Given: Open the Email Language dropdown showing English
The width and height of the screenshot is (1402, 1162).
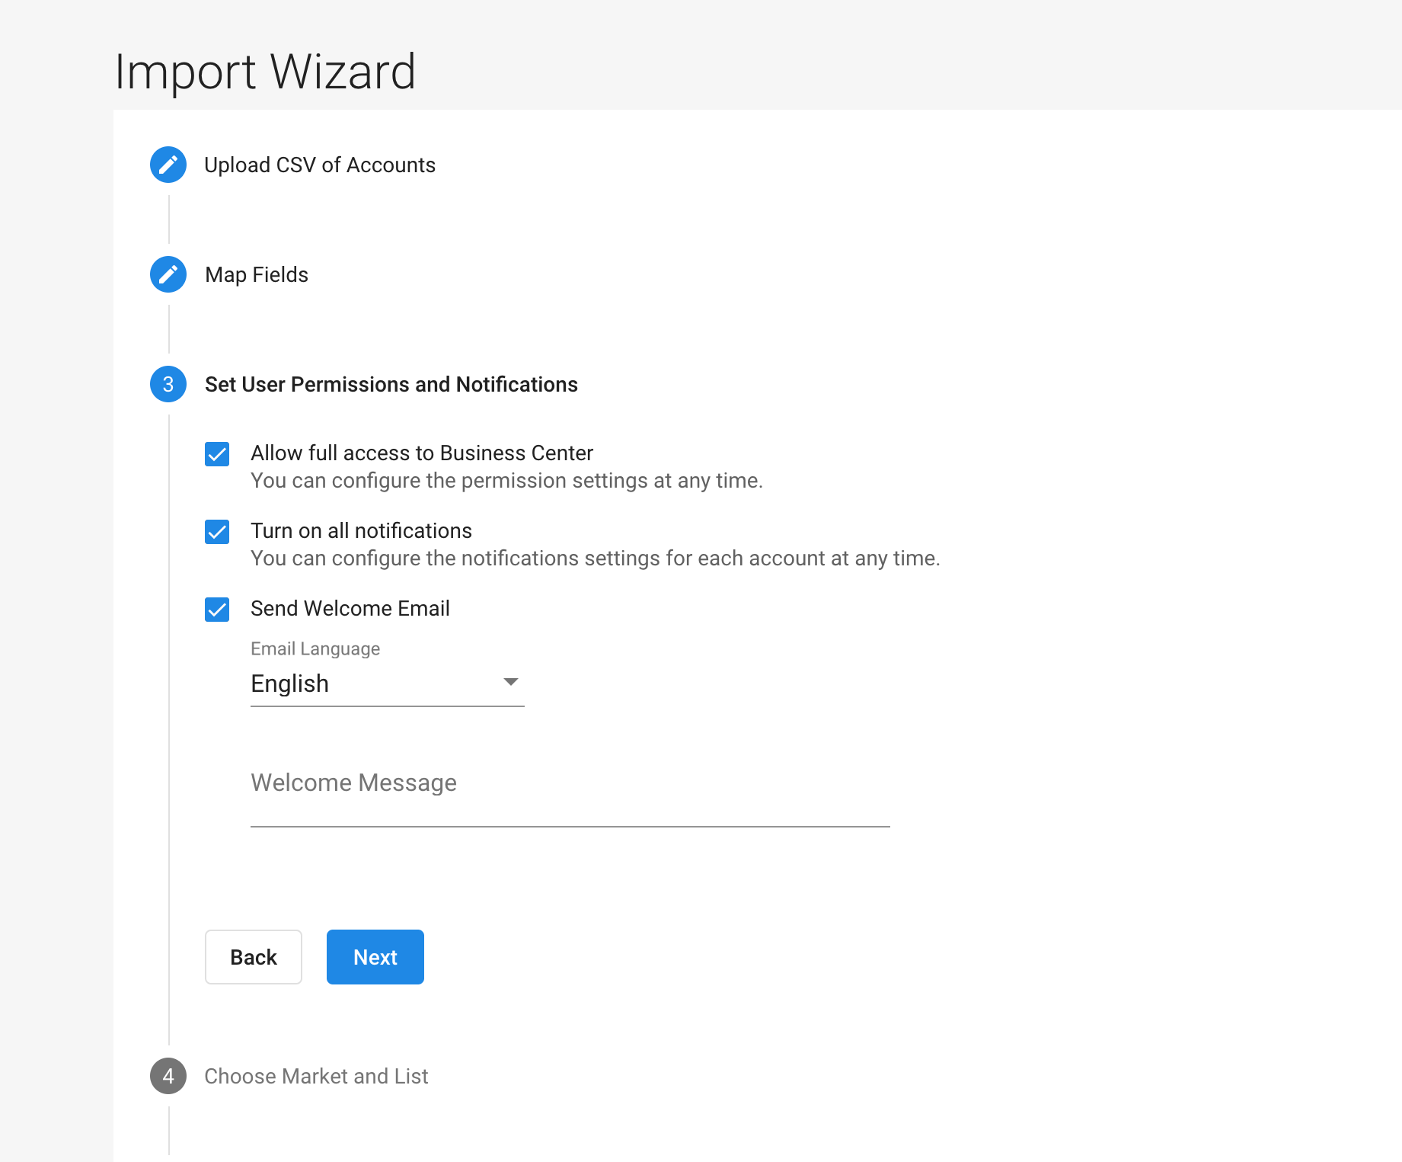Looking at the screenshot, I should tap(387, 683).
